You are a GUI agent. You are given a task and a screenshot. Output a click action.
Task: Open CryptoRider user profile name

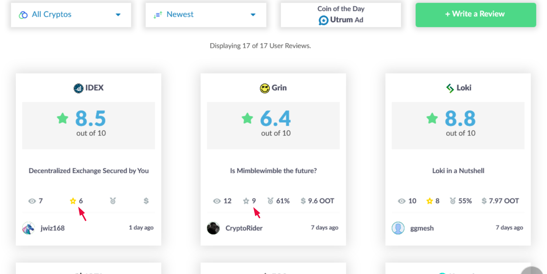(244, 228)
